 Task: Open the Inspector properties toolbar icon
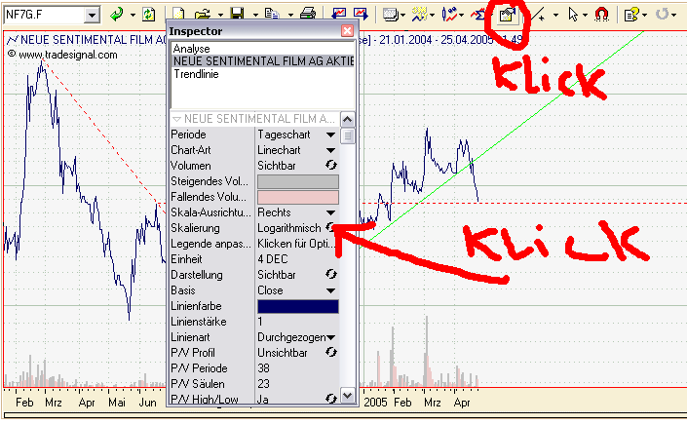[507, 16]
